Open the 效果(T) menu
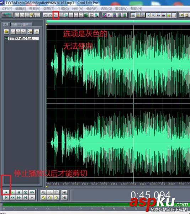The image size is (190, 214). [49, 9]
